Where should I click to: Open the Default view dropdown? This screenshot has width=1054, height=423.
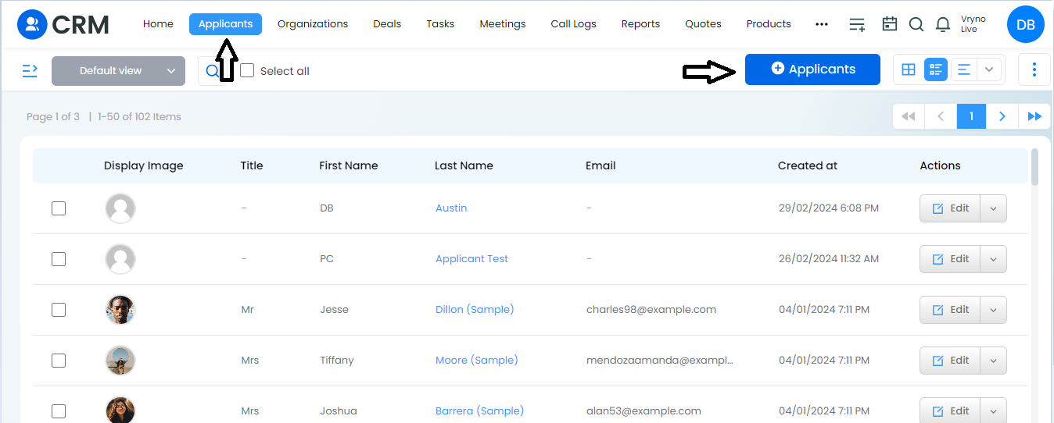click(118, 71)
